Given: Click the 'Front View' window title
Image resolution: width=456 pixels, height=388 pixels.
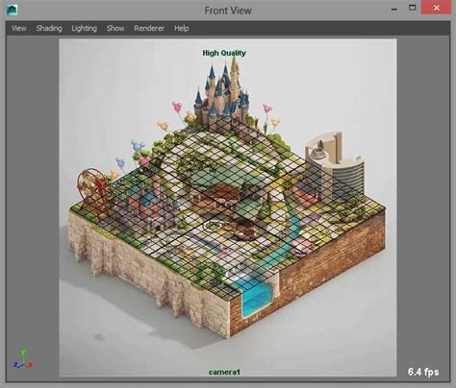Looking at the screenshot, I should click(228, 11).
